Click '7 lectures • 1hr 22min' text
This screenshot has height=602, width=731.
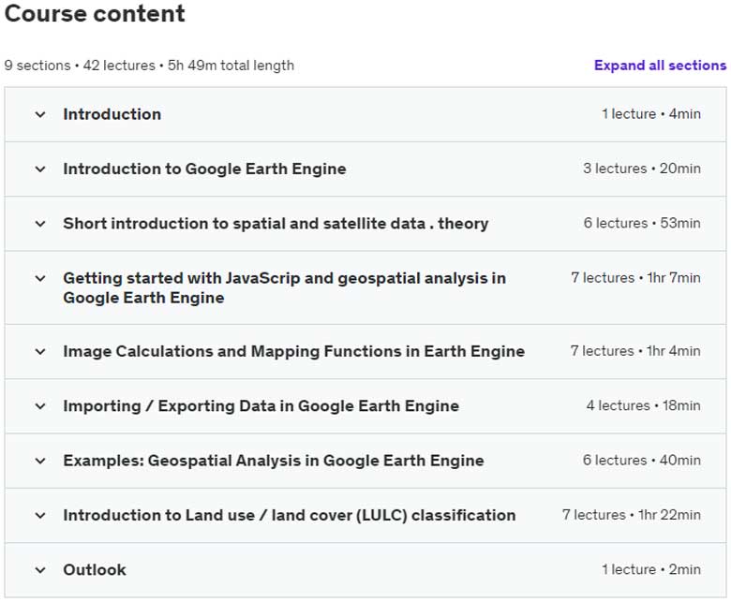click(x=632, y=515)
